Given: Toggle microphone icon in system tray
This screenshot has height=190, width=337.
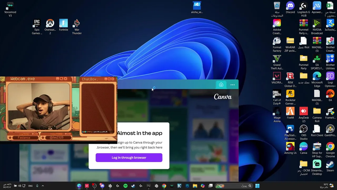Looking at the screenshot, I should (37, 186).
